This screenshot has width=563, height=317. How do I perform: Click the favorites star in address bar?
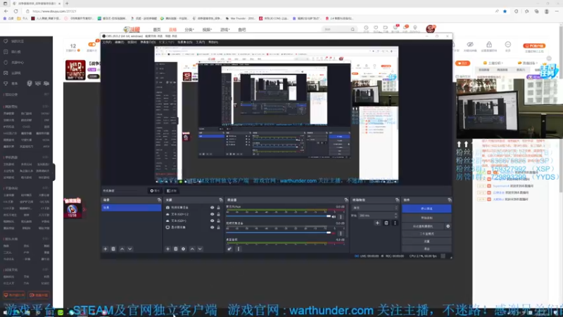point(505,11)
